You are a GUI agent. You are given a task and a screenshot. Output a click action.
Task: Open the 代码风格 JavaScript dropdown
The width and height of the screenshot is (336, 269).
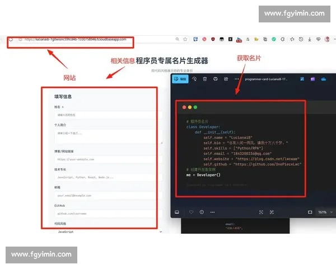[108, 231]
